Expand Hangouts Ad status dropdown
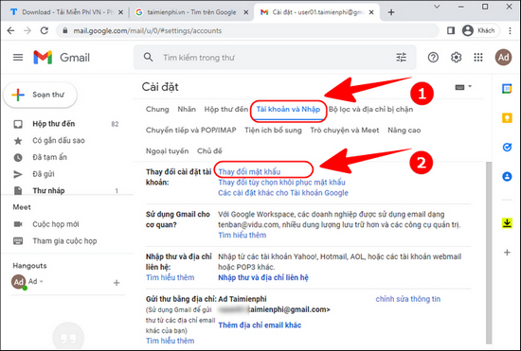This screenshot has width=521, height=351. pos(42,281)
